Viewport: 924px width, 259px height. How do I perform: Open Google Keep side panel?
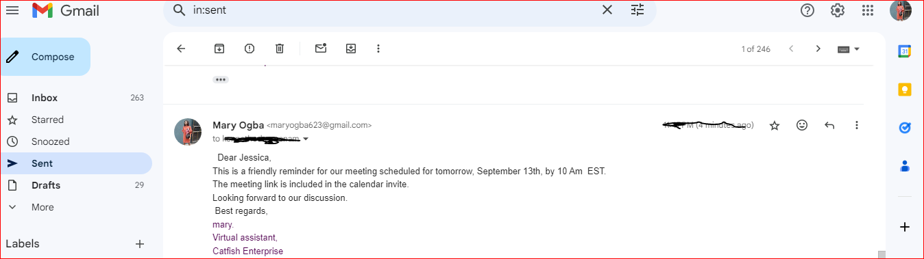[x=905, y=90]
